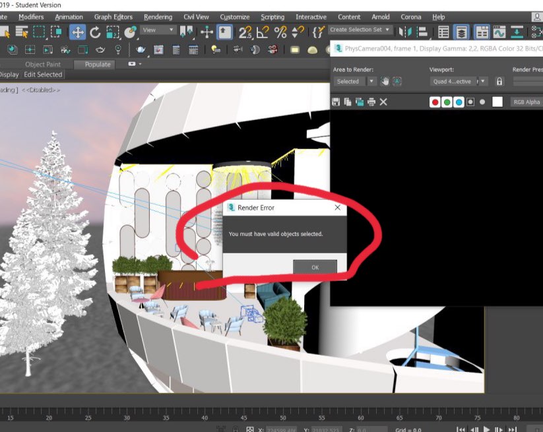Open the RGB Alpha channel dropdown
Viewport: 543px width, 432px height.
[x=527, y=102]
